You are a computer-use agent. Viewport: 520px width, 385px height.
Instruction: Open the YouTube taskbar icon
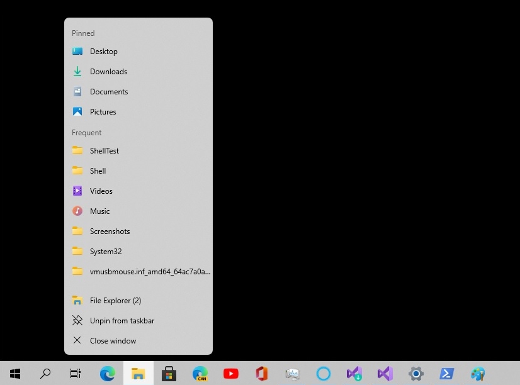coord(231,374)
